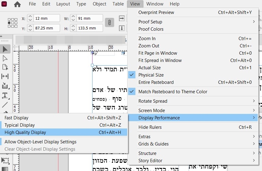
Task: Select High Quality Display mode
Action: (64, 132)
